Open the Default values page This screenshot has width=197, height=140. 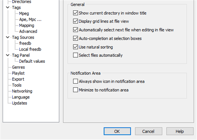coord(32,61)
